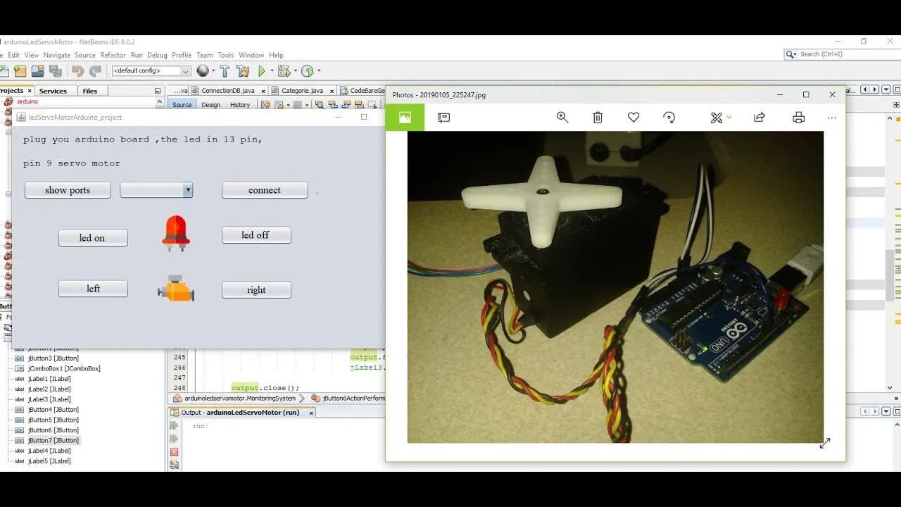Click the Redo arrow in NetBeans toolbar
This screenshot has height=507, width=901.
click(95, 71)
